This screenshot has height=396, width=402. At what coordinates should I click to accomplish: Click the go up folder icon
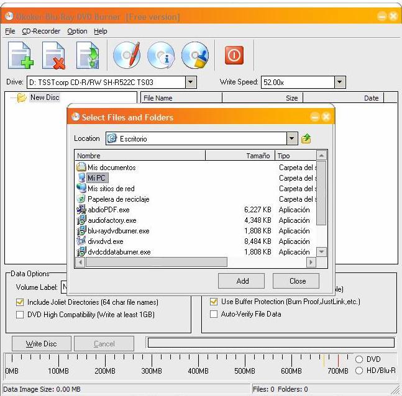[306, 139]
